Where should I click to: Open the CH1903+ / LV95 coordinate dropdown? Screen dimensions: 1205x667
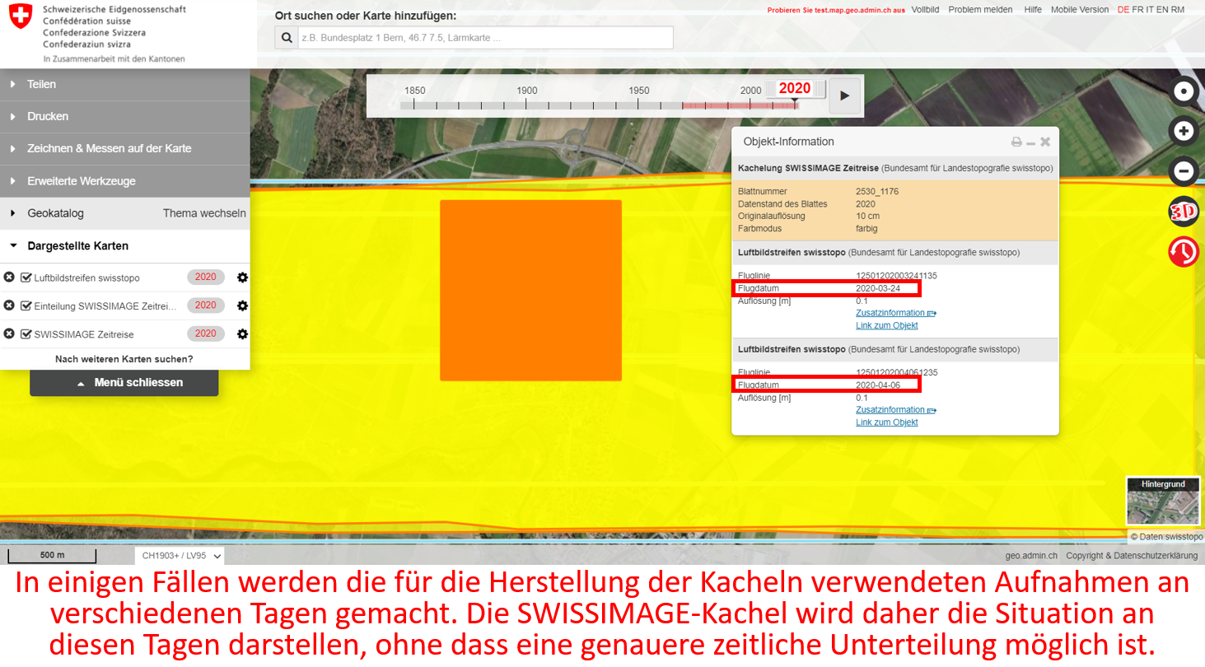pos(181,556)
